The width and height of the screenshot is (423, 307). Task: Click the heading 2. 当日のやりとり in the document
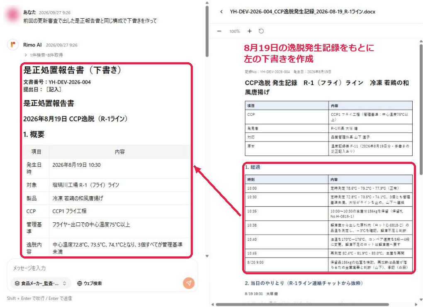(x=304, y=283)
